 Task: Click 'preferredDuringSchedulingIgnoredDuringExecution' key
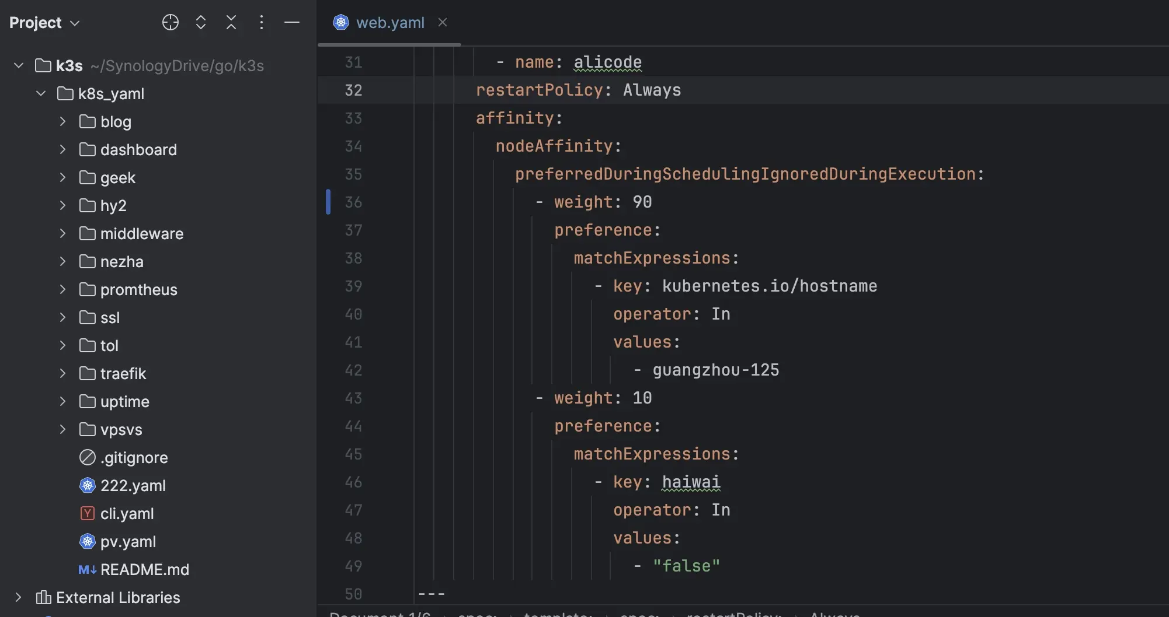click(745, 174)
